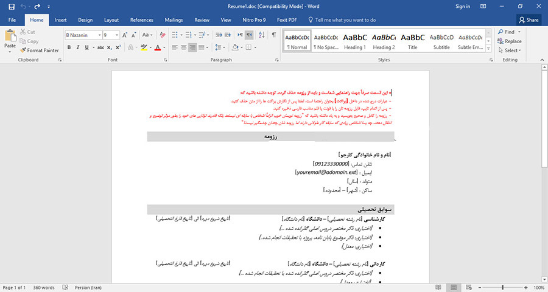Apply the Title style
The width and height of the screenshot is (548, 292).
coord(413,41)
